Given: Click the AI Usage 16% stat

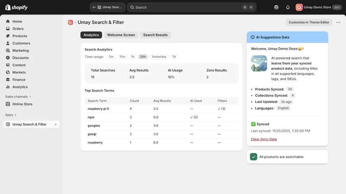Looking at the screenshot, I should click(x=175, y=74).
